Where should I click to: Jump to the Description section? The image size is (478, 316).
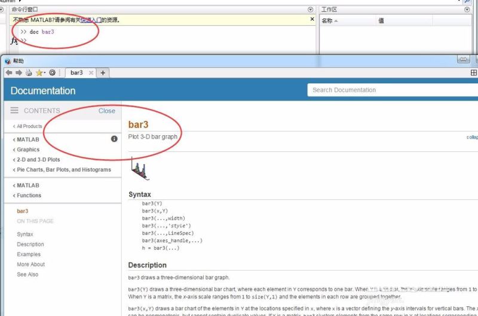click(30, 244)
